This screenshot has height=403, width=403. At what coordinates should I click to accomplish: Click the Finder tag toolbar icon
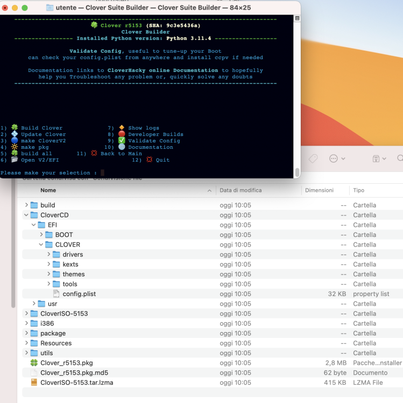tap(313, 159)
